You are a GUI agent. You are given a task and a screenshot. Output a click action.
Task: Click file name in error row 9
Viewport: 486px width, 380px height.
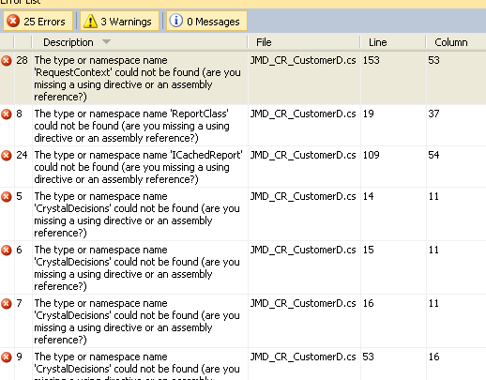303,357
